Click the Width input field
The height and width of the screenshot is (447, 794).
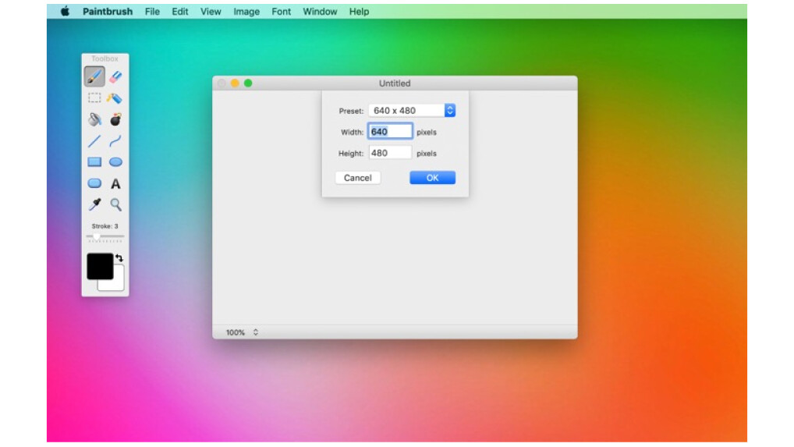[390, 132]
